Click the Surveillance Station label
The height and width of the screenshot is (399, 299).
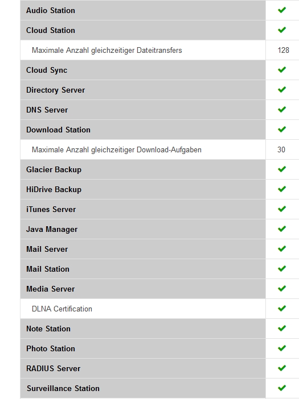pyautogui.click(x=63, y=388)
